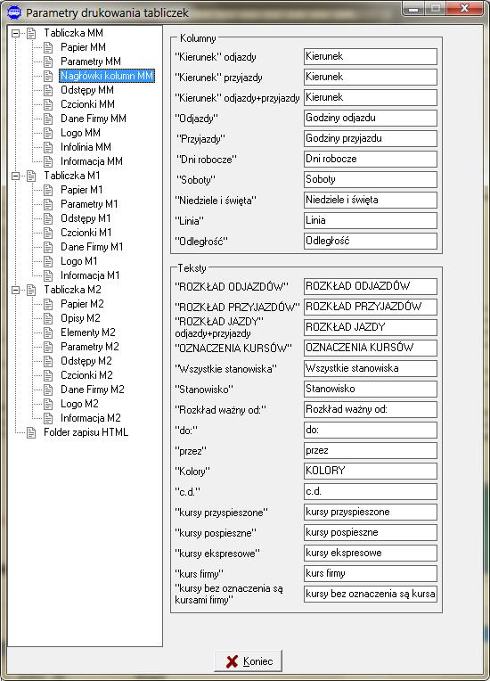This screenshot has height=681, width=490.
Task: Edit the "Kierunek" odjazdy field
Action: 371,56
